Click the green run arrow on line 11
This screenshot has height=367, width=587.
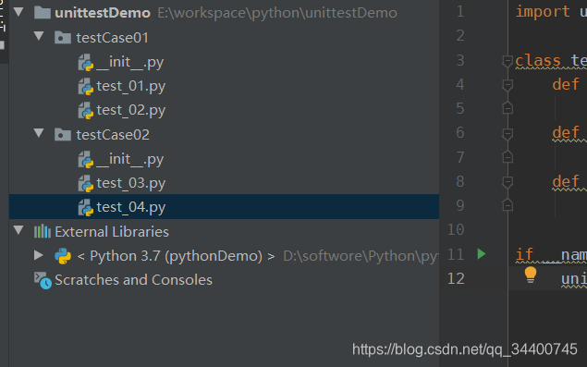click(482, 254)
